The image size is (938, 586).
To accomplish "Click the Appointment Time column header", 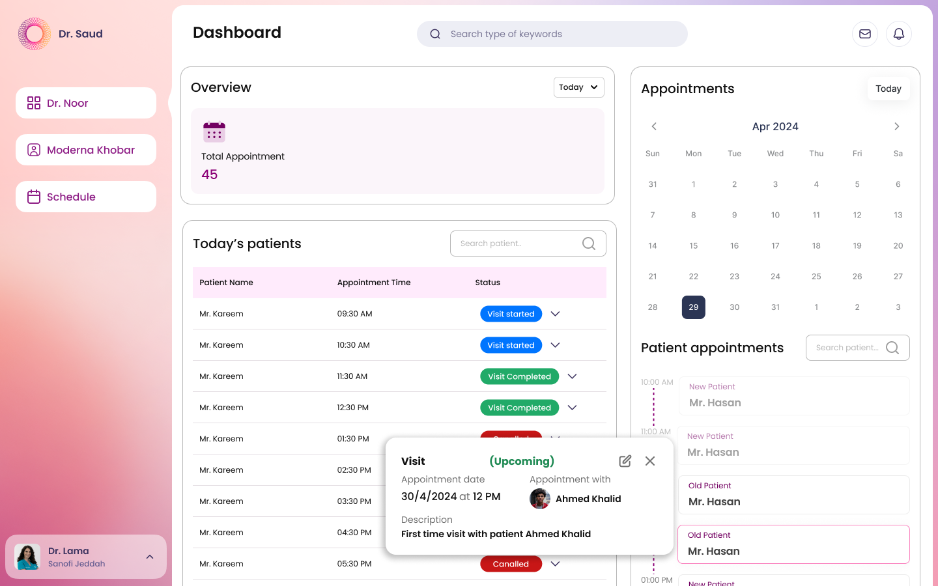I will pos(374,283).
